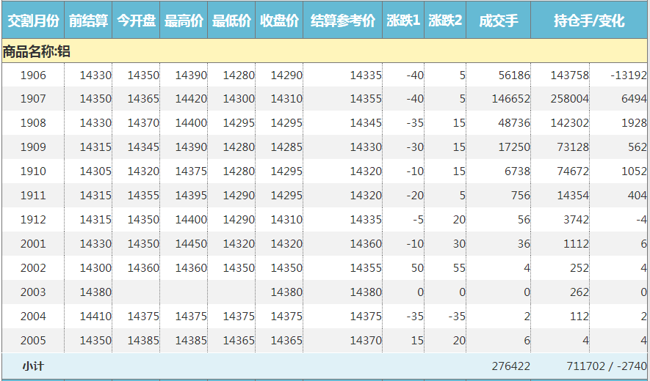The width and height of the screenshot is (650, 381).
Task: Click the 最高价 column header
Action: click(184, 21)
